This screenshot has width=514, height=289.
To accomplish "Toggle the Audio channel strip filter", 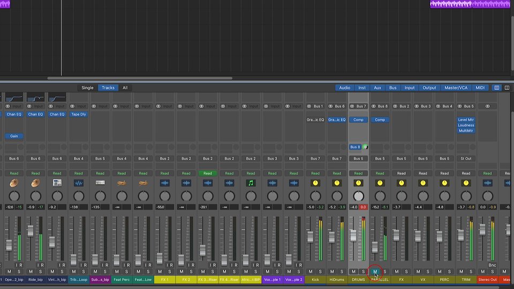I will pos(344,88).
